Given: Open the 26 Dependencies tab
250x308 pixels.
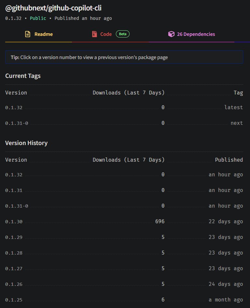Looking at the screenshot, I should point(191,34).
